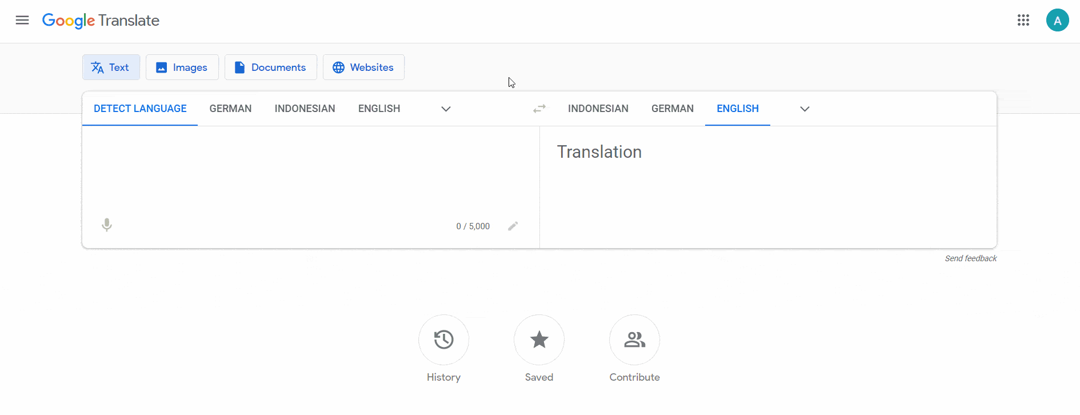Viewport: 1080px width, 415px height.
Task: Choose Indonesian as source language
Action: click(305, 109)
